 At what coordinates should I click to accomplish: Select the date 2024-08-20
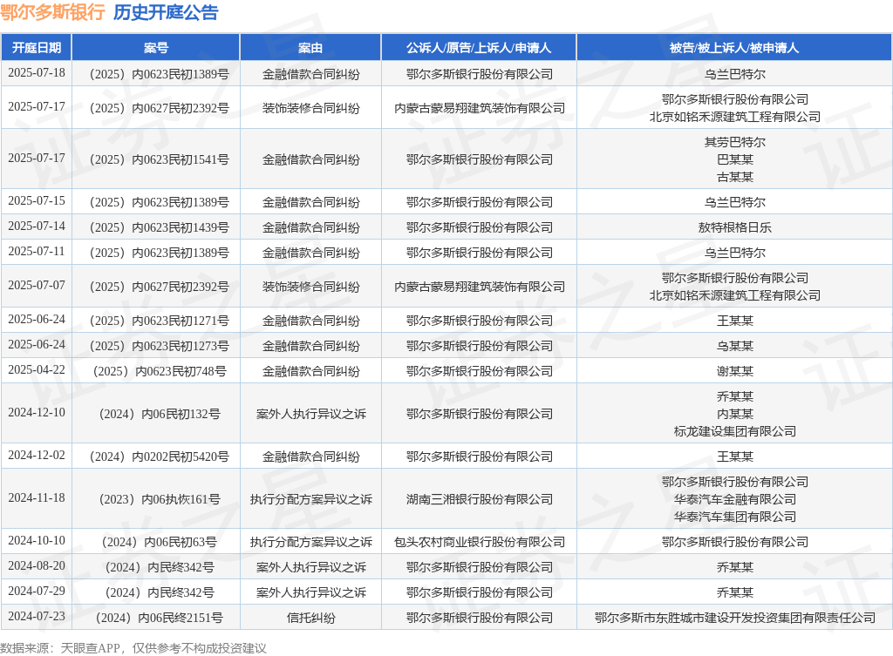point(37,566)
